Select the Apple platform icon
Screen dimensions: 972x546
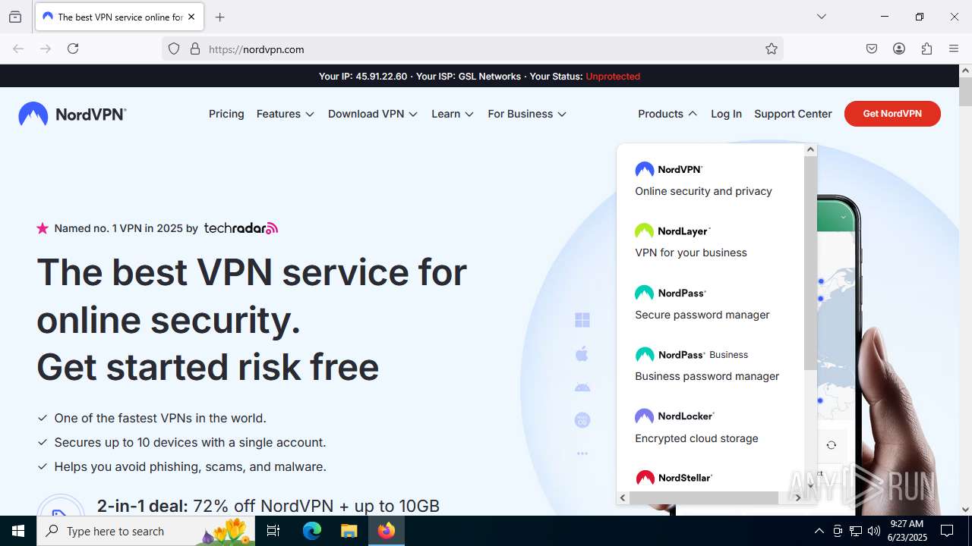coord(582,353)
